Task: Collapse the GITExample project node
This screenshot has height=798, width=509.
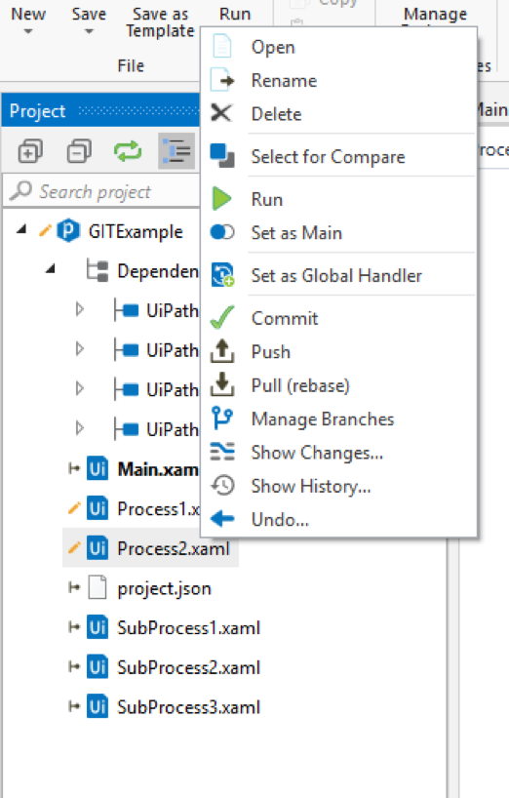Action: tap(21, 230)
